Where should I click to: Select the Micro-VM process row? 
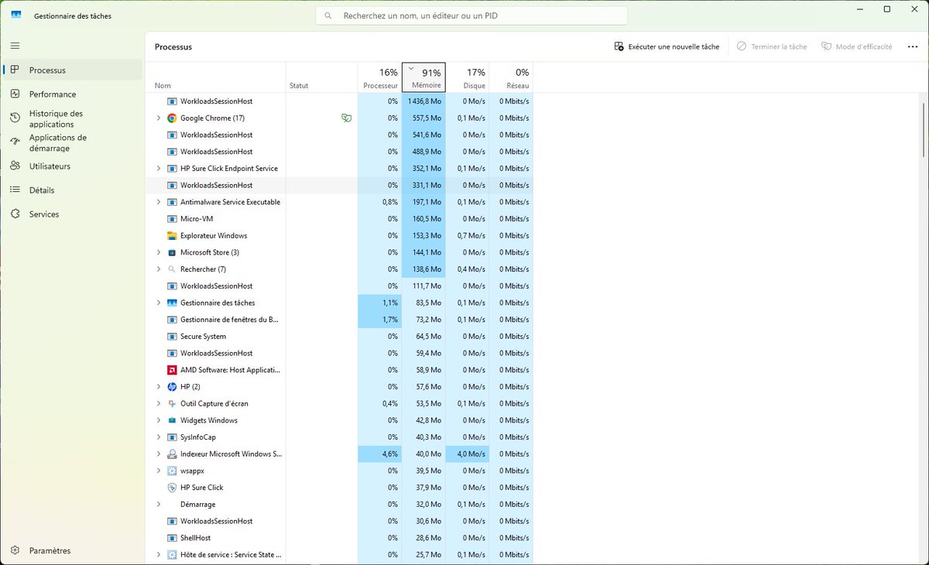339,218
